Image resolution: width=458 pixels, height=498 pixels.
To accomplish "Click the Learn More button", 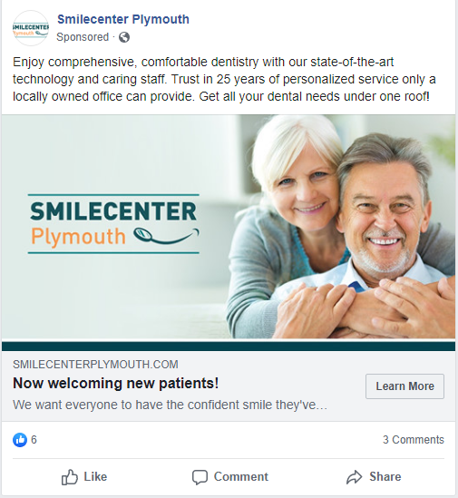I will pyautogui.click(x=405, y=386).
